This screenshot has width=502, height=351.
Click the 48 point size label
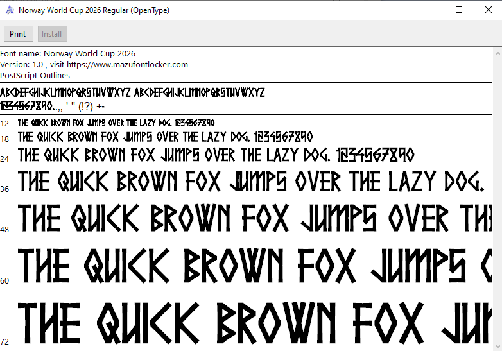tap(4, 229)
